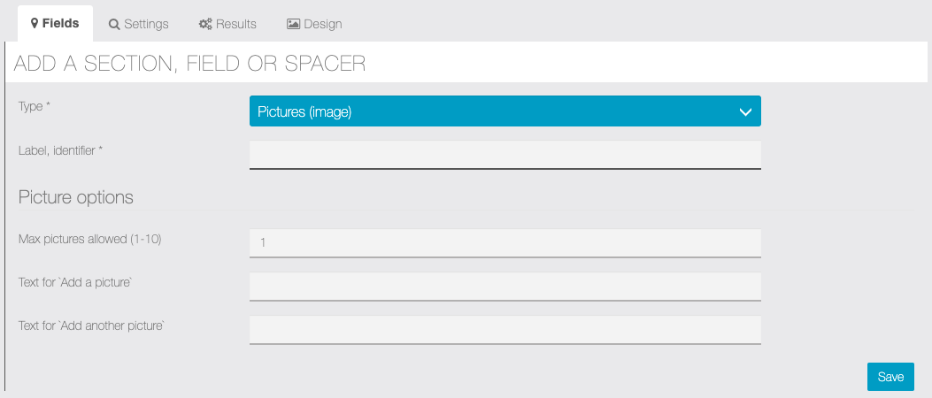Focus the 'Add another picture' text field
The width and height of the screenshot is (932, 398).
pyautogui.click(x=505, y=329)
